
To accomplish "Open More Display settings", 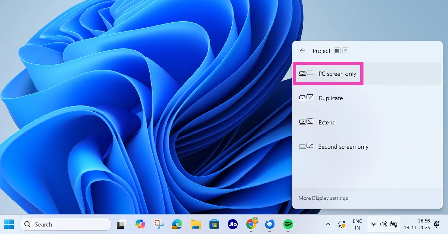I will [x=323, y=198].
